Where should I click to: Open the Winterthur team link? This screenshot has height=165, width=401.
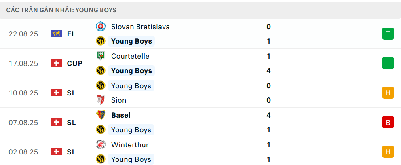point(130,144)
